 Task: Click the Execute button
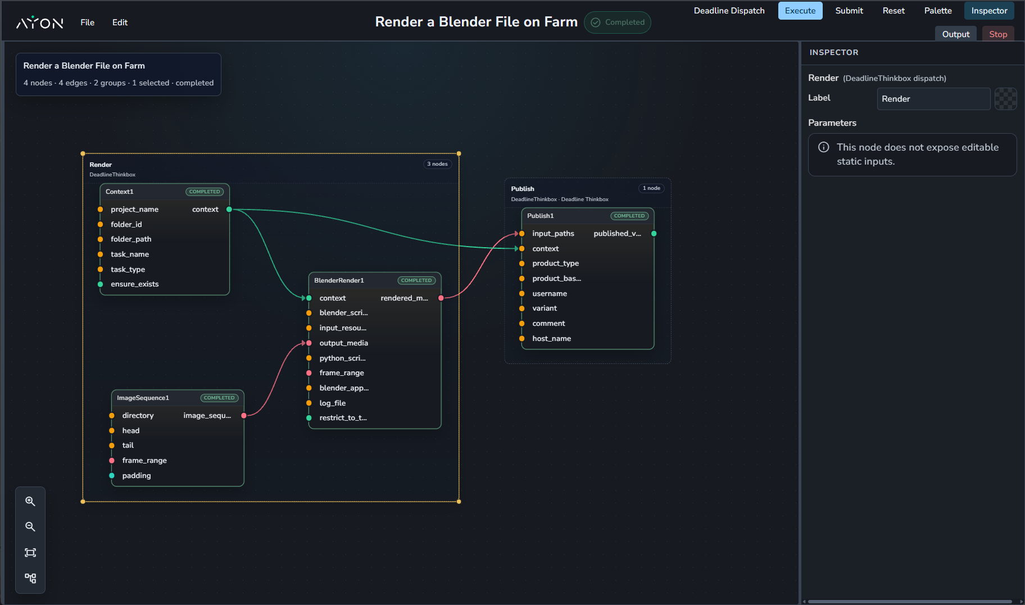coord(800,11)
